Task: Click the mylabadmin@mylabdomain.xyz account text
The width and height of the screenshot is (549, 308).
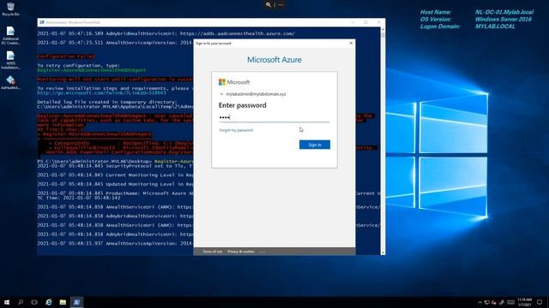Action: pos(256,94)
